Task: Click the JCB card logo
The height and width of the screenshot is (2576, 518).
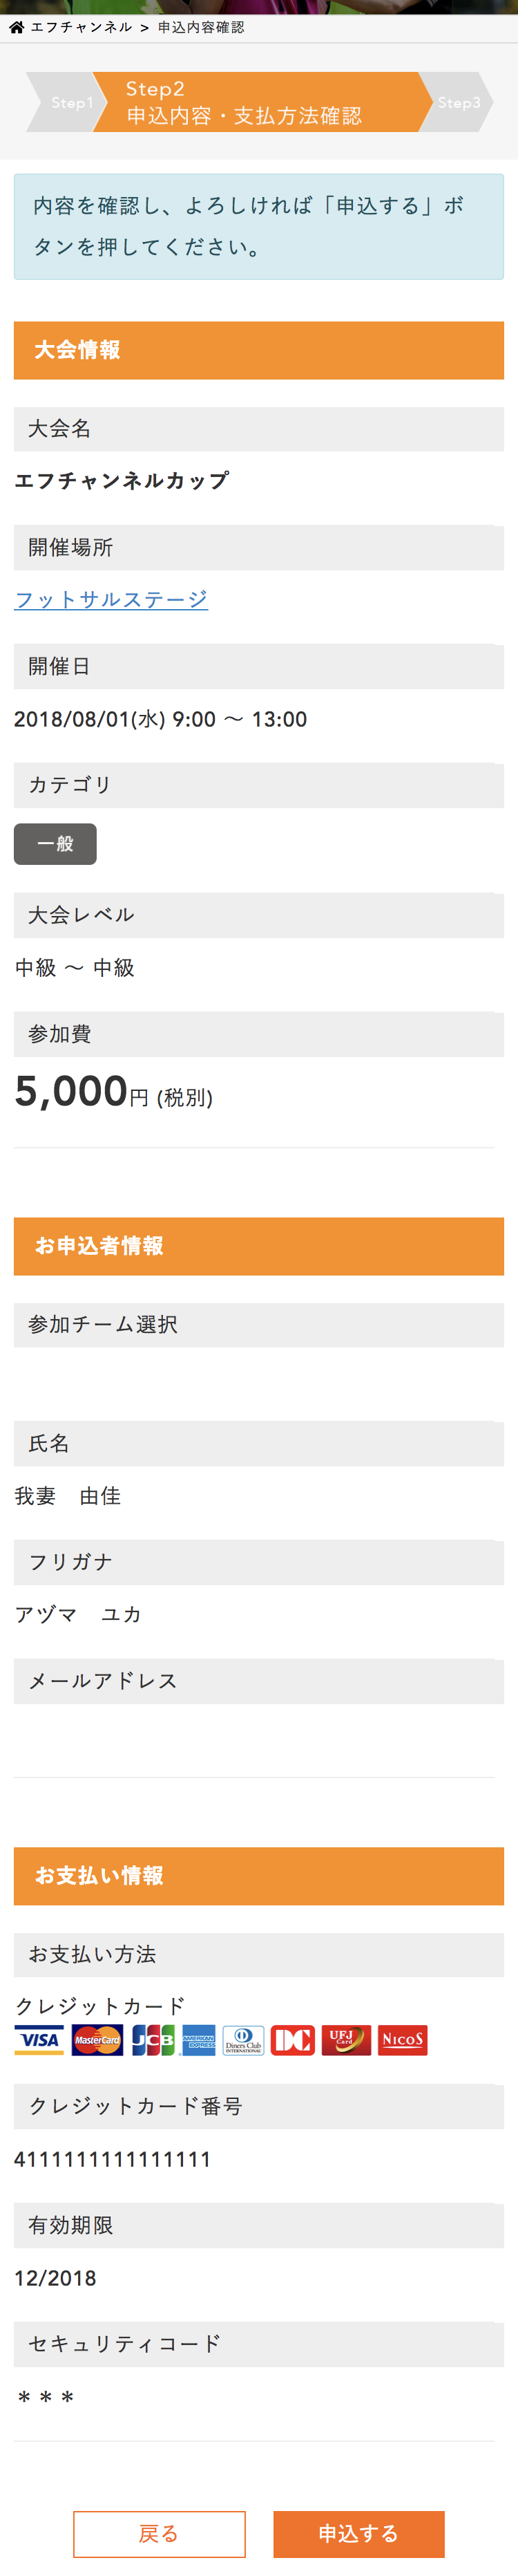Action: (153, 2040)
